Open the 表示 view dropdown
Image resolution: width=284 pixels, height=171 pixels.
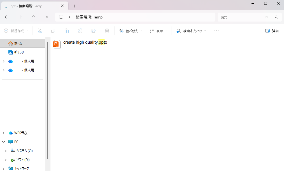coord(158,31)
